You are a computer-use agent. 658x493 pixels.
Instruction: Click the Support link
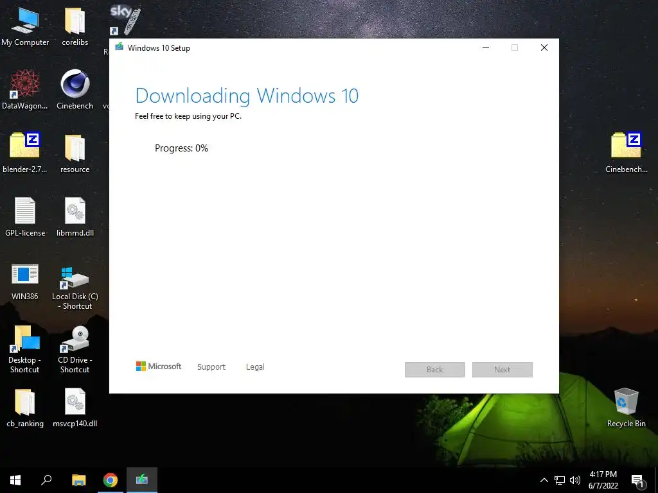(x=211, y=367)
